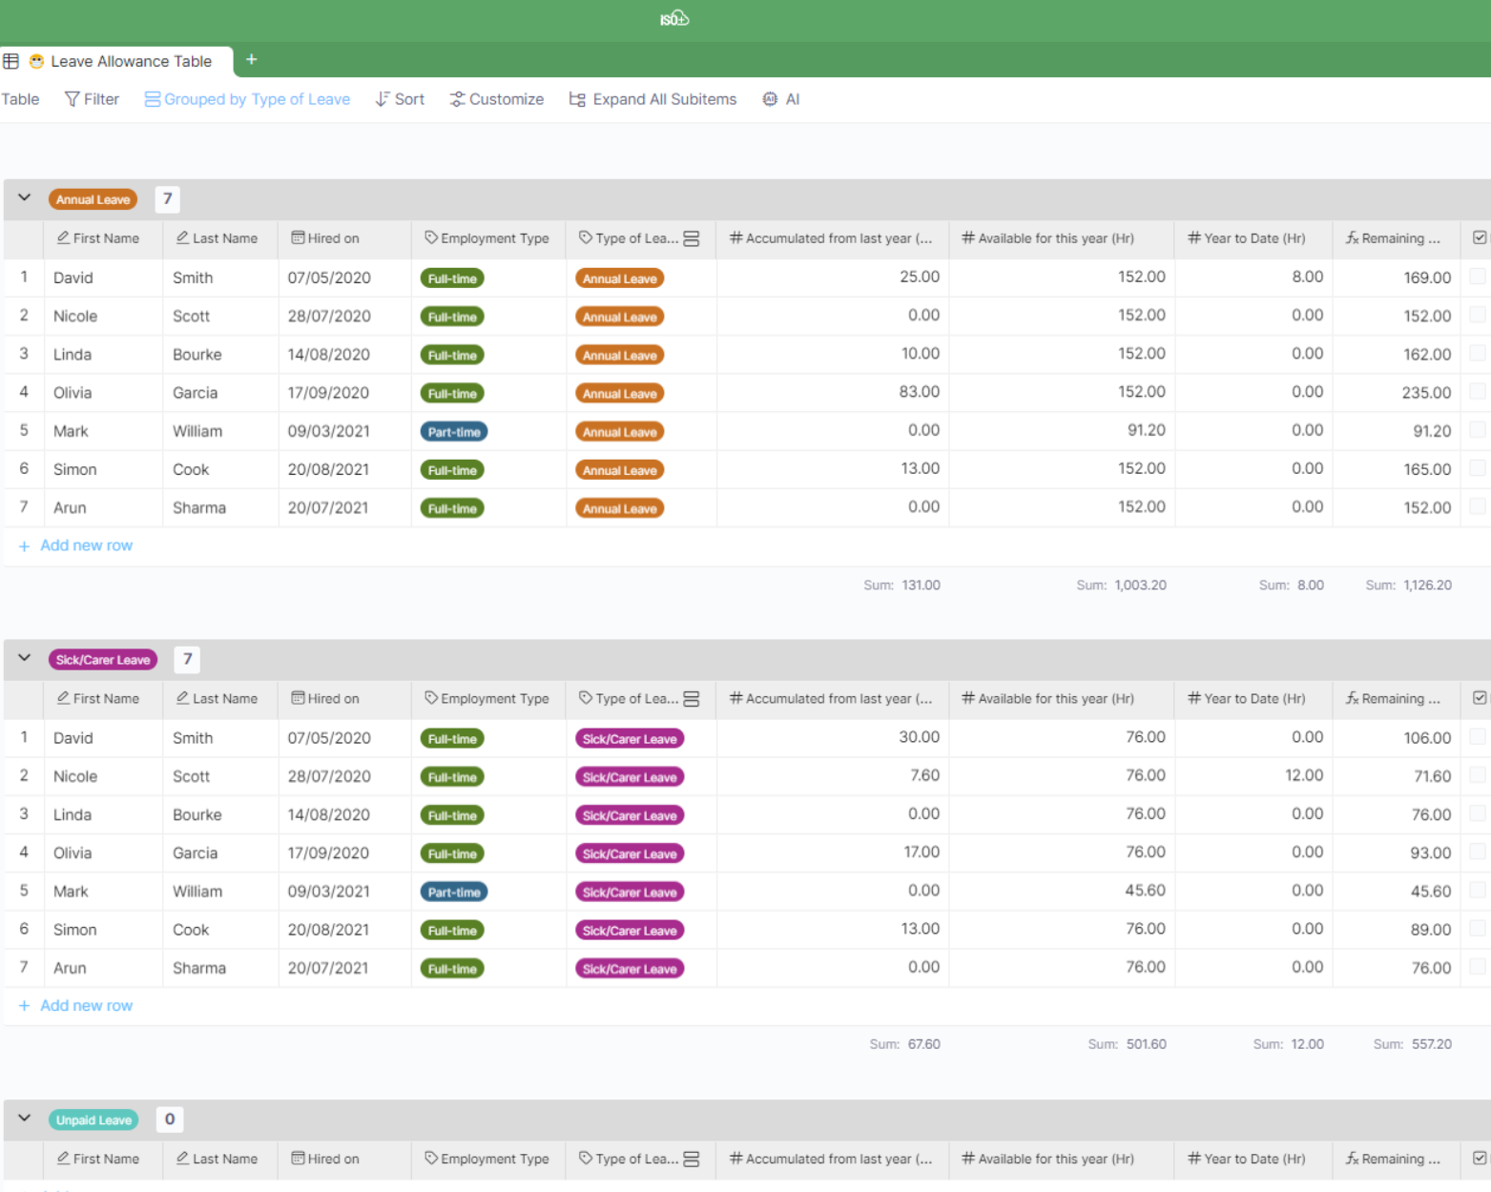The height and width of the screenshot is (1192, 1491).
Task: Select the Leave Allowance Table tab
Action: [131, 61]
